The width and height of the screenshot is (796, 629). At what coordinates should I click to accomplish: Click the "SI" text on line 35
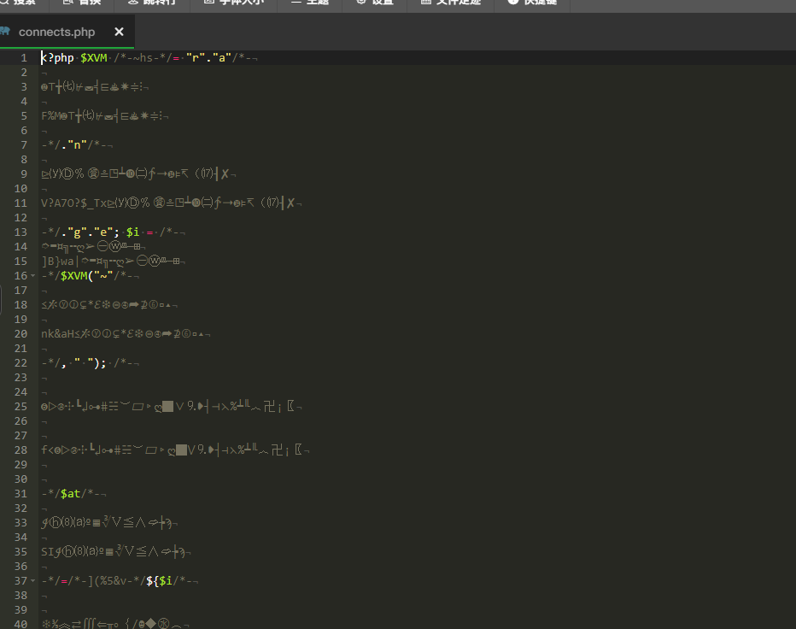pyautogui.click(x=47, y=552)
